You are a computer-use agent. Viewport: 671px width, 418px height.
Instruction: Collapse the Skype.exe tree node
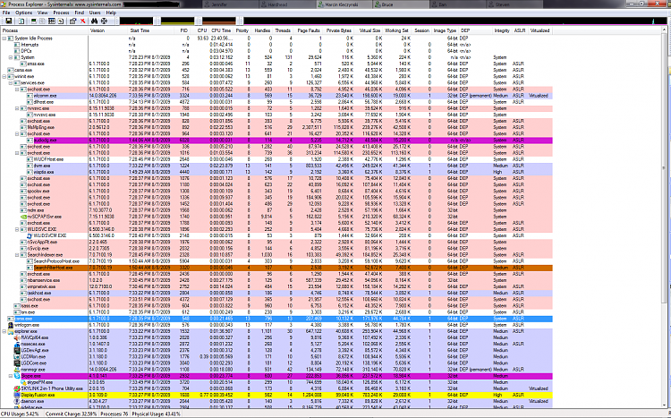point(11,376)
